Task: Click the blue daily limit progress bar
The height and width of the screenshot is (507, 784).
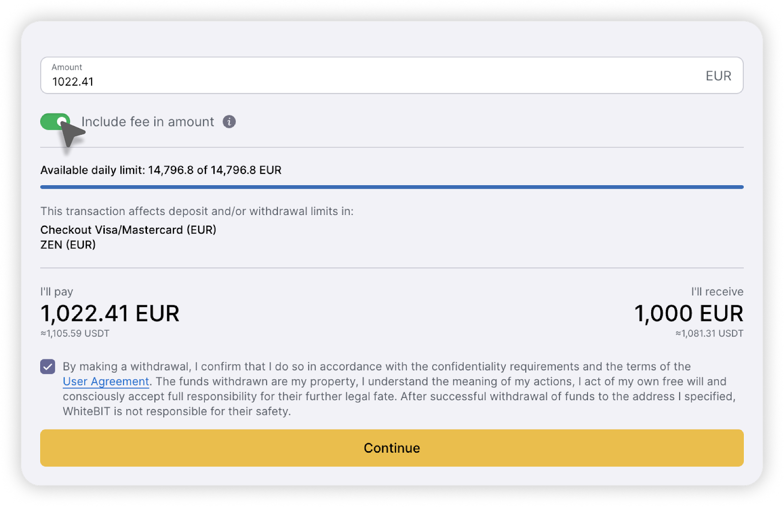Action: pos(392,187)
